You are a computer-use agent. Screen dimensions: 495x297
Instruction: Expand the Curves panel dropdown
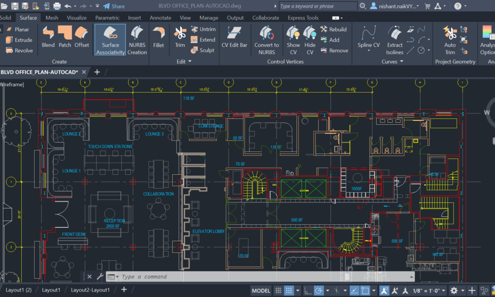(402, 61)
